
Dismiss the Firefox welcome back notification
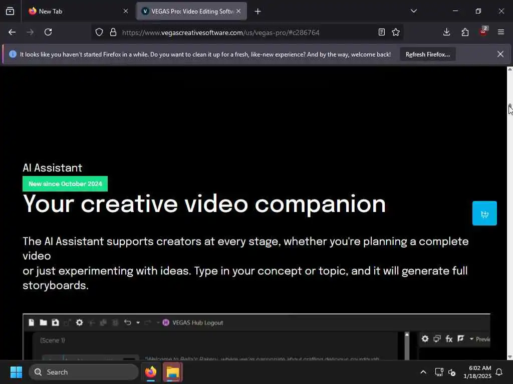[500, 54]
